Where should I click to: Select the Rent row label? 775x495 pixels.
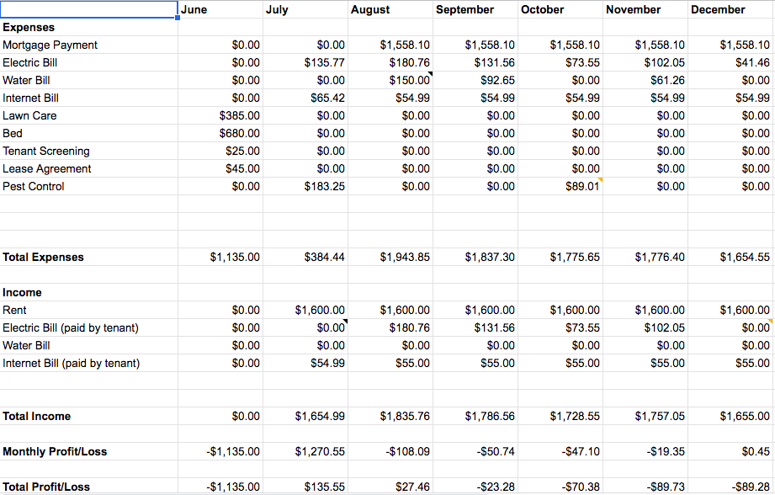click(x=14, y=310)
